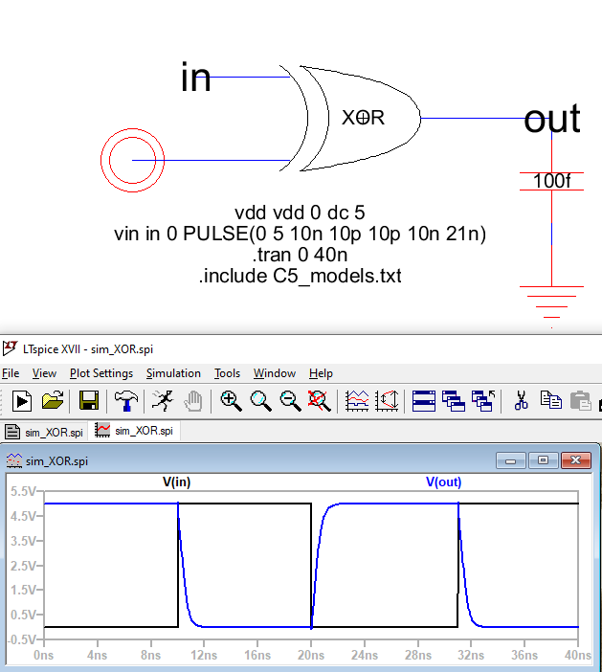The height and width of the screenshot is (672, 602).
Task: Click the Save floppy disk icon
Action: [x=89, y=401]
